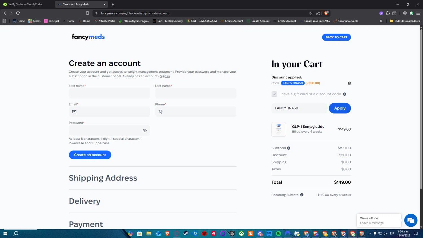Open the live chat bubble icon
Image resolution: width=423 pixels, height=238 pixels.
[x=411, y=221]
